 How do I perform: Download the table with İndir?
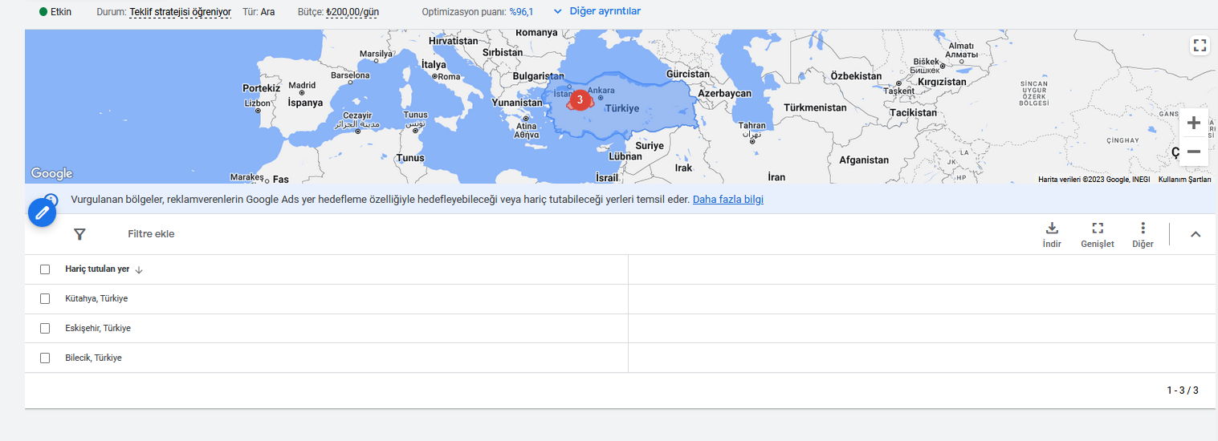click(1052, 235)
